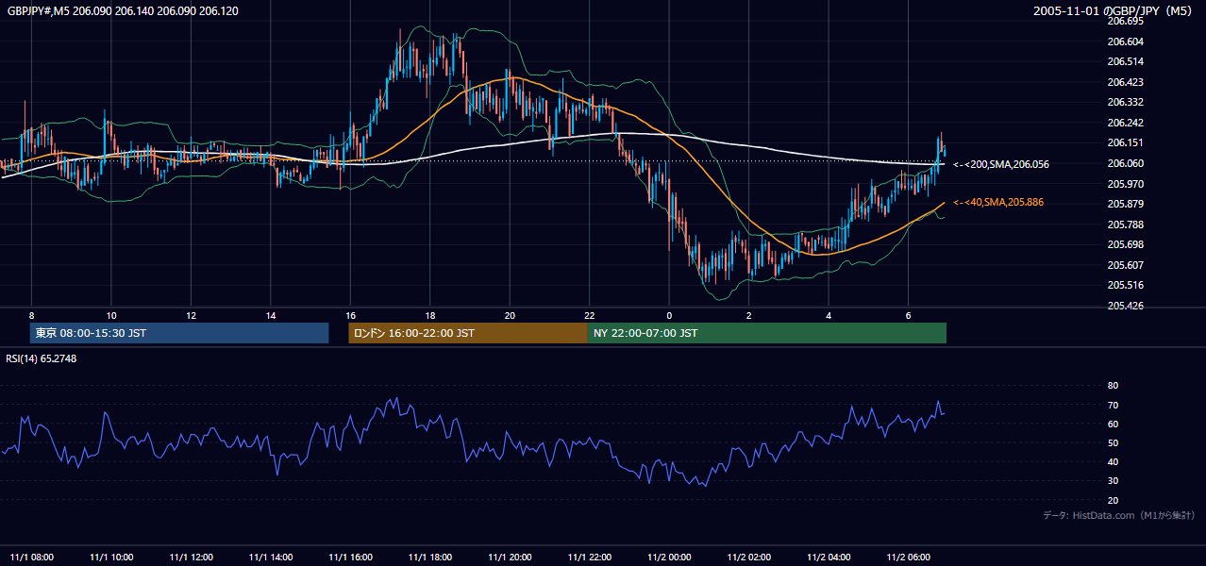The height and width of the screenshot is (566, 1206).
Task: Click the データ: HistData.com source credit
Action: [1118, 516]
